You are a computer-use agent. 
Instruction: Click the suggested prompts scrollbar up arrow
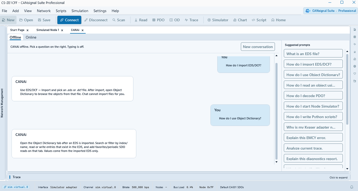(347, 51)
